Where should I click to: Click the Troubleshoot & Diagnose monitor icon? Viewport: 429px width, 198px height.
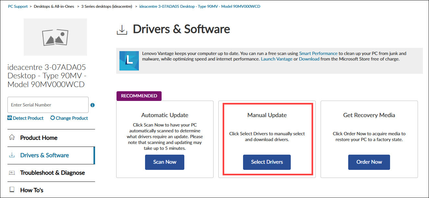tap(12, 173)
